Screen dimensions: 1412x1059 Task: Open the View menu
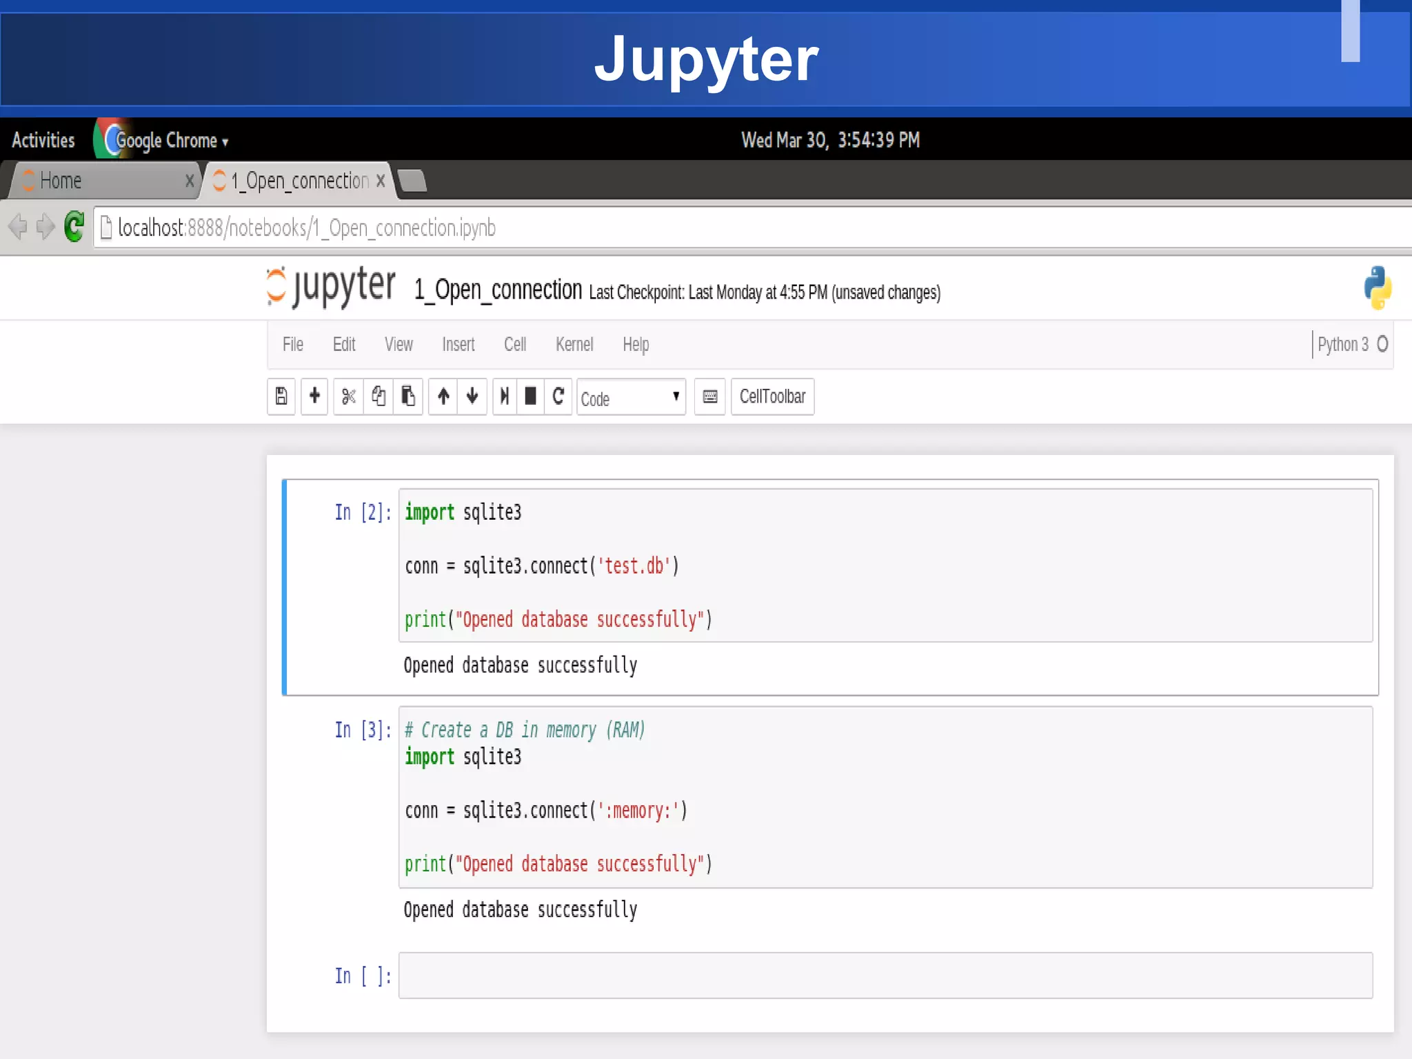click(x=399, y=344)
